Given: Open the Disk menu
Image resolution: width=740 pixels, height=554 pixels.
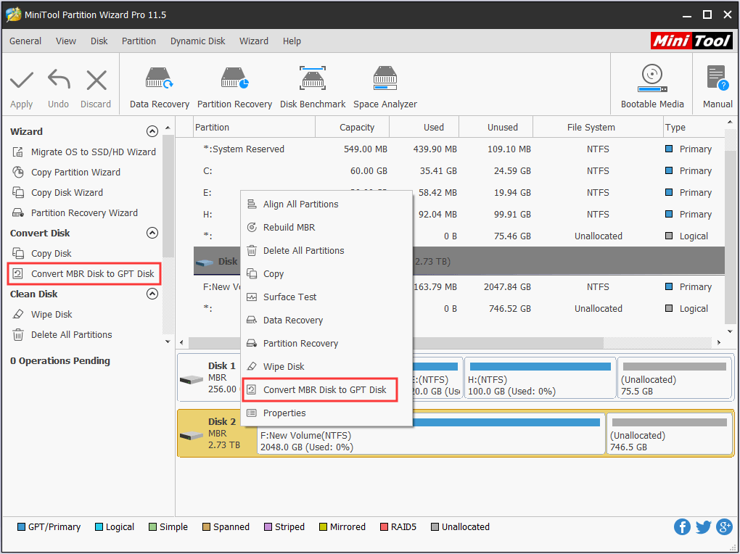Looking at the screenshot, I should click(x=99, y=41).
